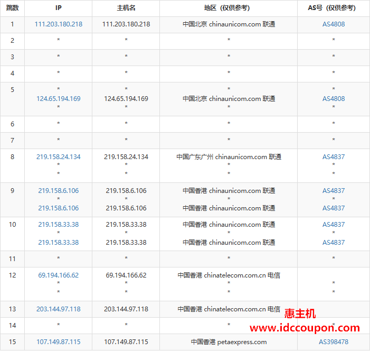Select hostname text 111.203.180.218 in 主机名 column

(x=126, y=24)
